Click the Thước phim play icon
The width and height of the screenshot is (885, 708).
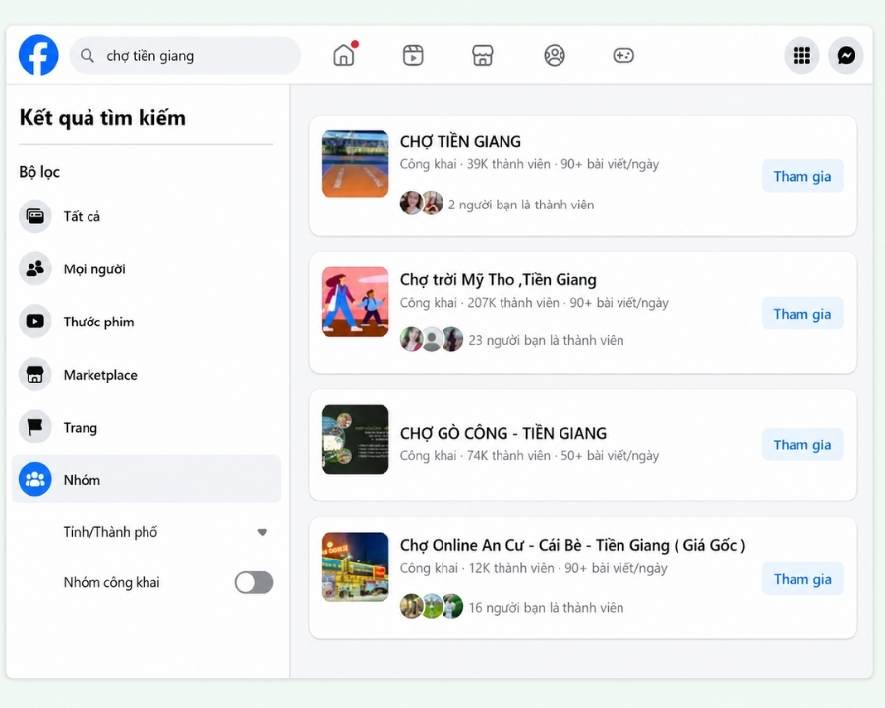pyautogui.click(x=35, y=322)
